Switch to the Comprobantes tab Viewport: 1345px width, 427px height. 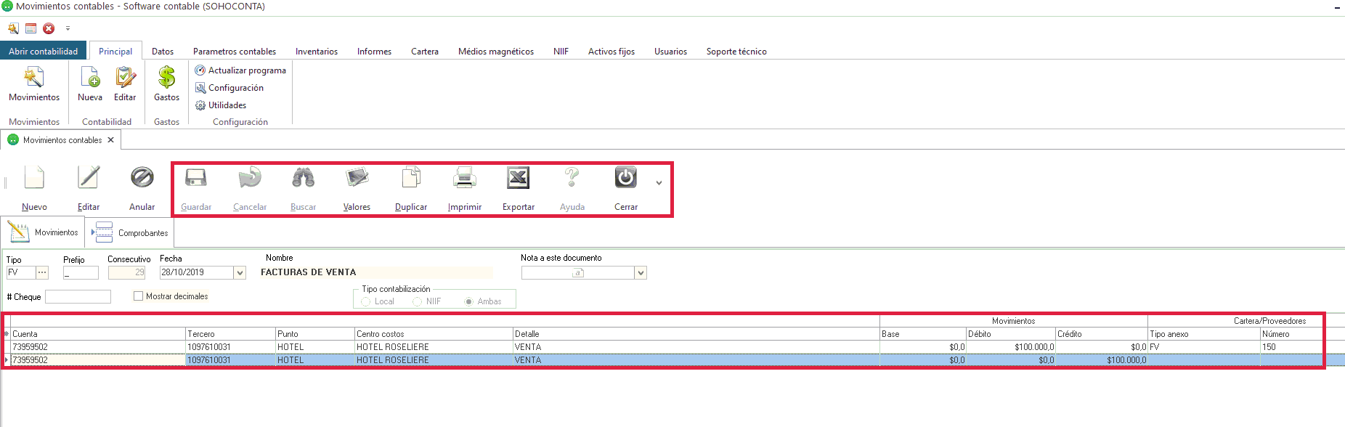131,233
